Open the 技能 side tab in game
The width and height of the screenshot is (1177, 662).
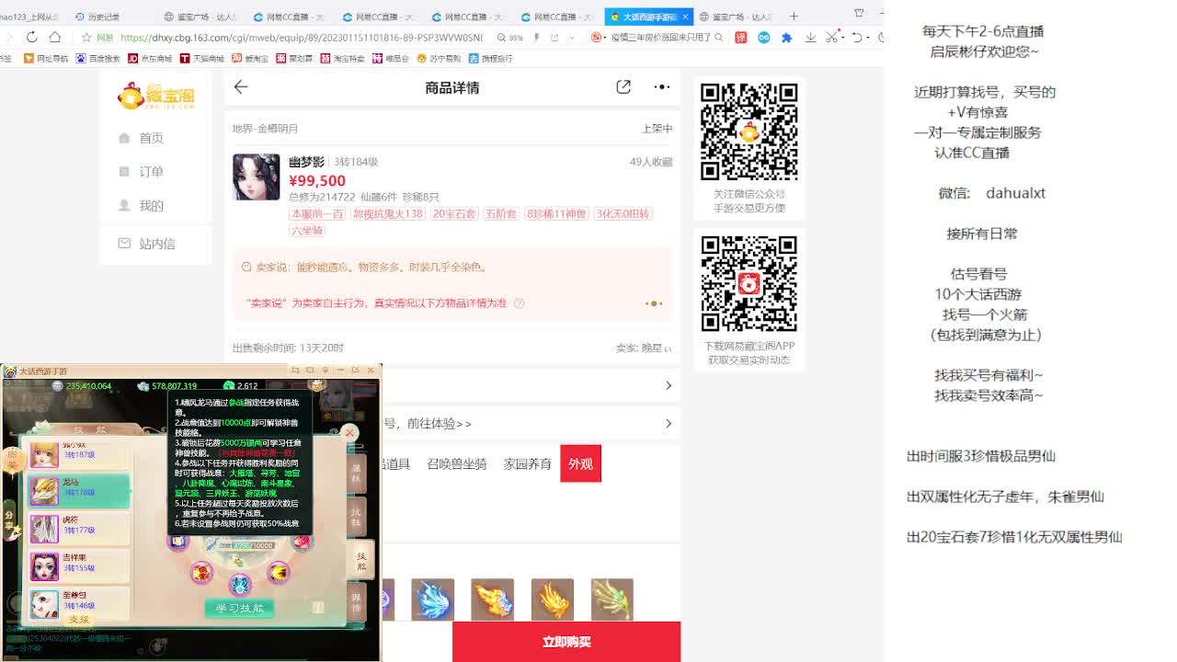(x=361, y=562)
